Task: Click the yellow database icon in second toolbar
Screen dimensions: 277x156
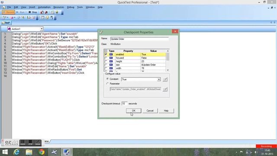Action: pyautogui.click(x=47, y=17)
